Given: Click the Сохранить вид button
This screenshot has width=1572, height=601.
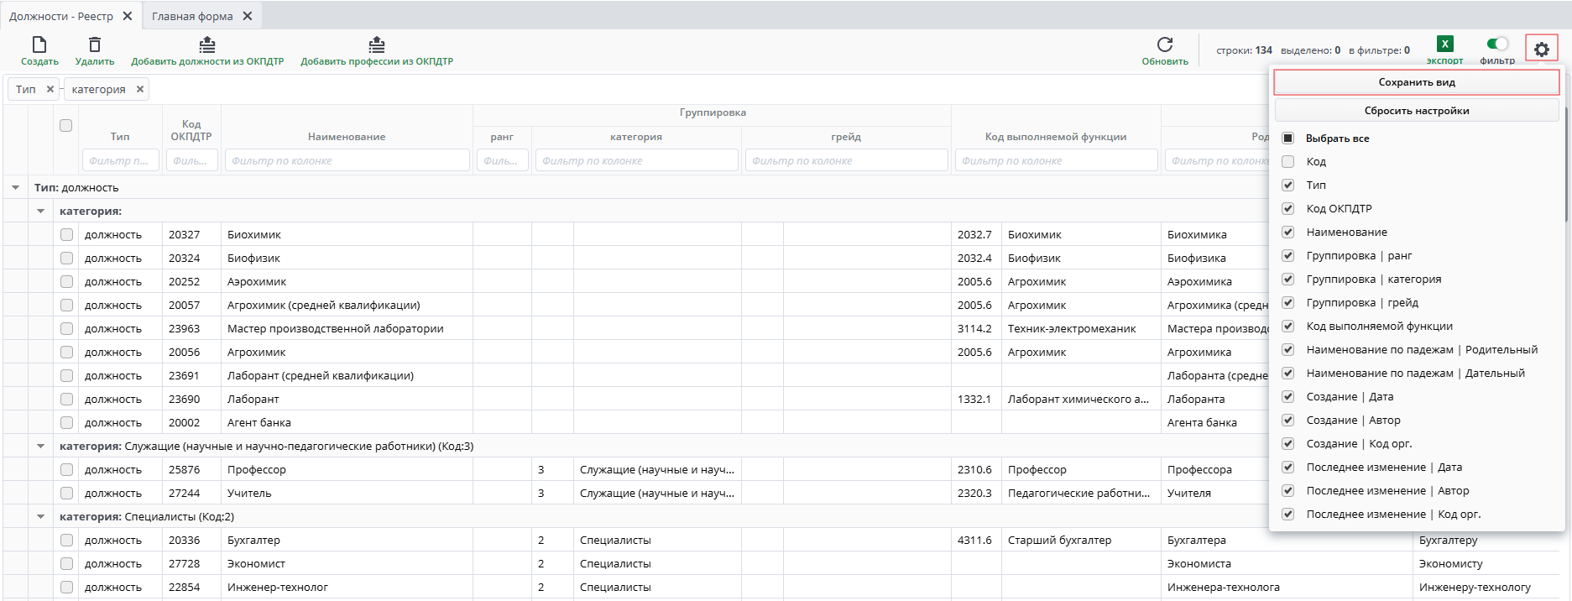Looking at the screenshot, I should [x=1417, y=82].
